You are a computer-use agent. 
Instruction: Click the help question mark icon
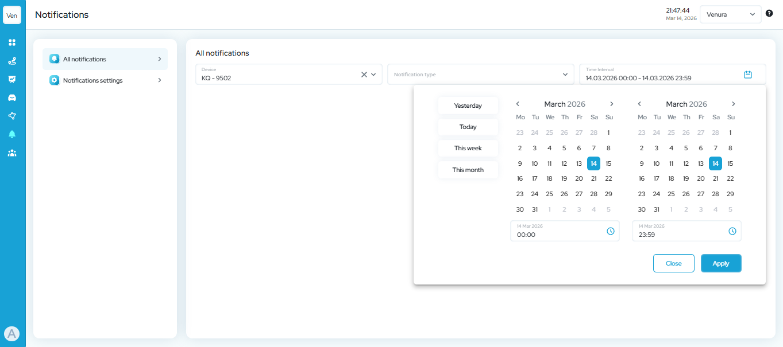click(x=769, y=13)
